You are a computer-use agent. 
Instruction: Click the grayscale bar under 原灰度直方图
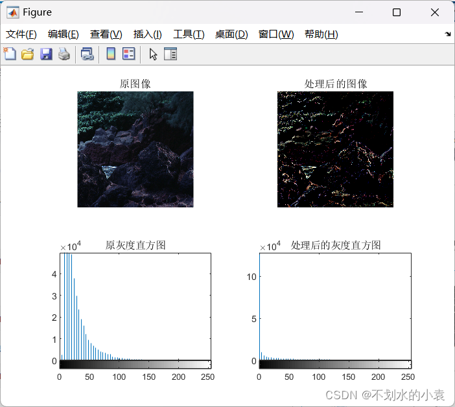pyautogui.click(x=135, y=364)
